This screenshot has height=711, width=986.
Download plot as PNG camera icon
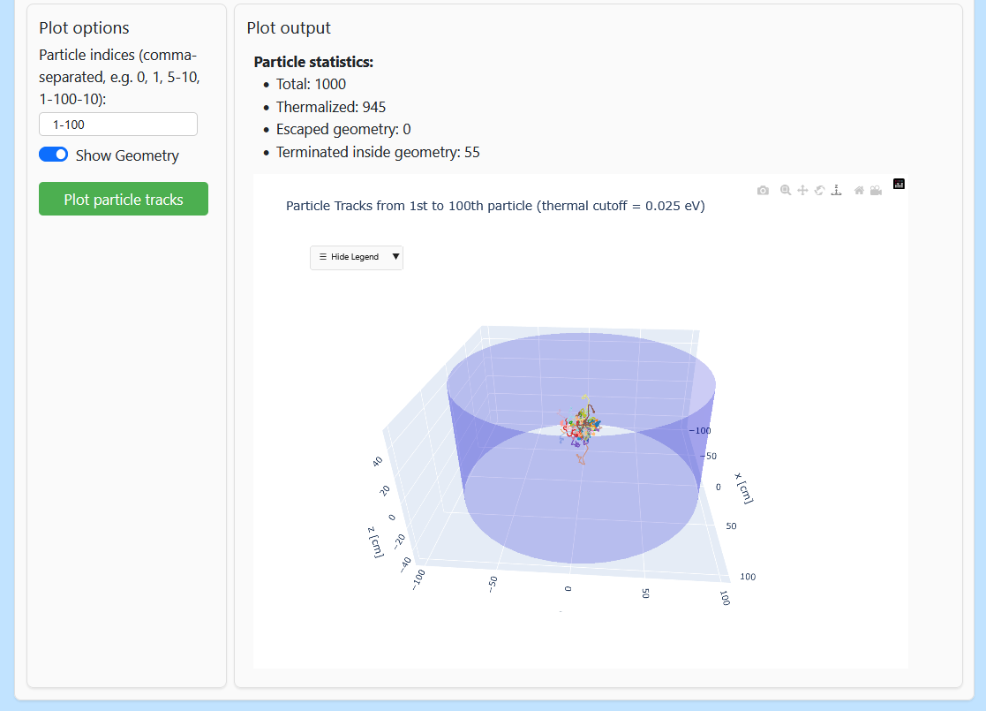(763, 190)
